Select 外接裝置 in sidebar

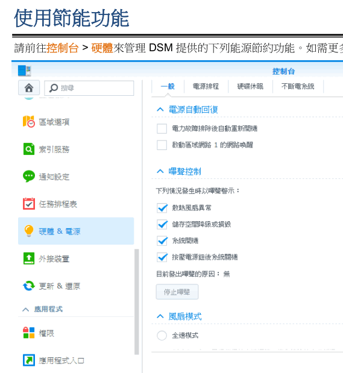pos(76,259)
